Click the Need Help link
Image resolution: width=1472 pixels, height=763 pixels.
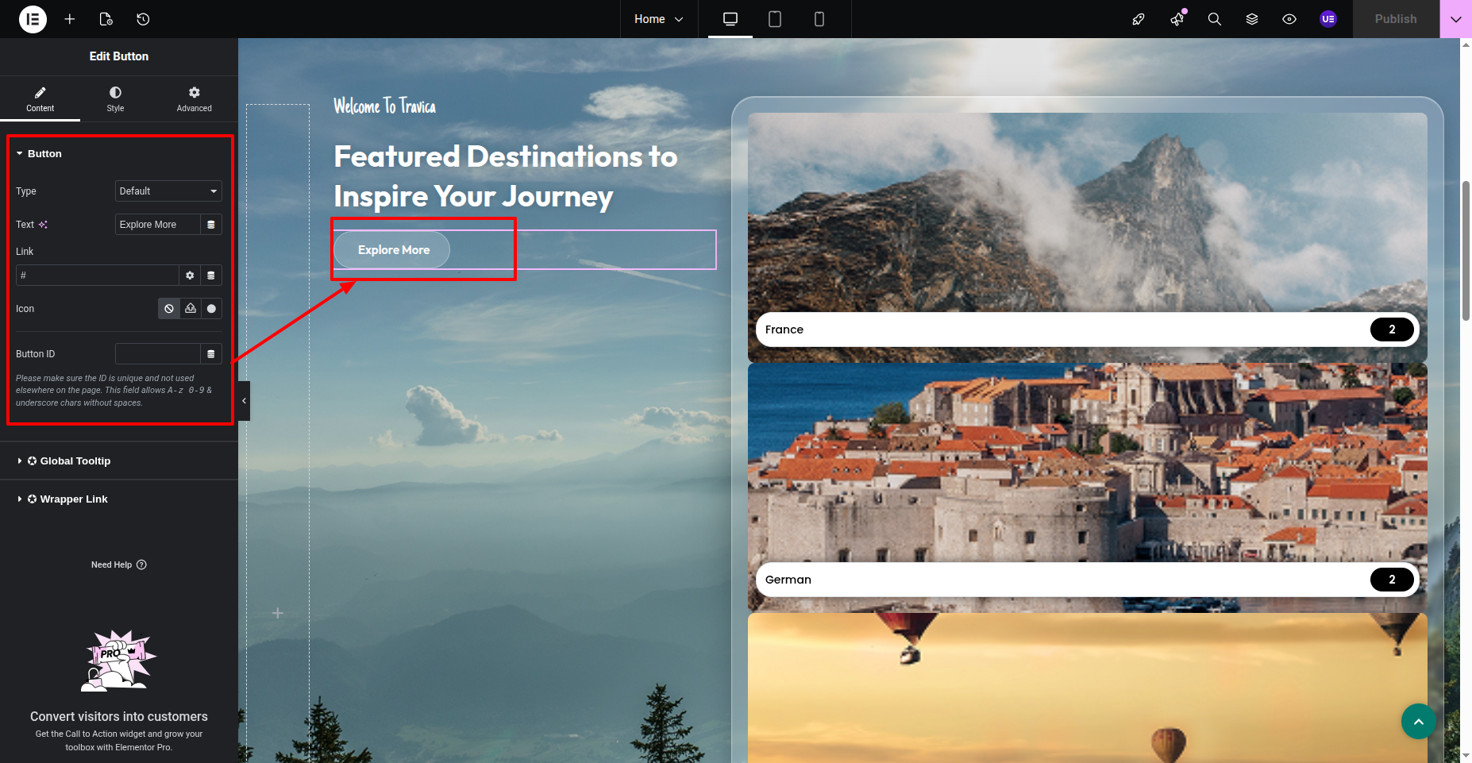(x=118, y=565)
